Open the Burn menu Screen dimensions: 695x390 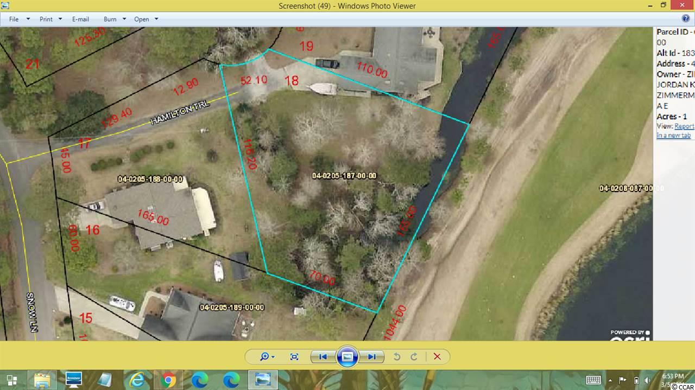tap(110, 19)
